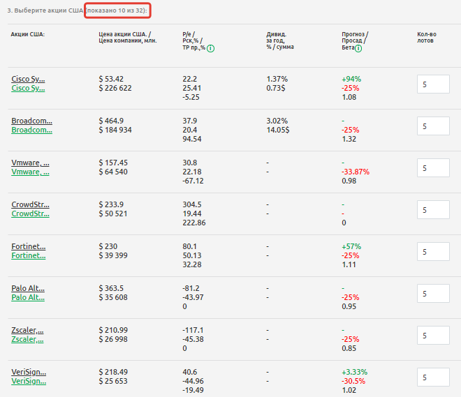The image size is (461, 397).
Task: Open the black VeriSign... stock link
Action: point(28,372)
